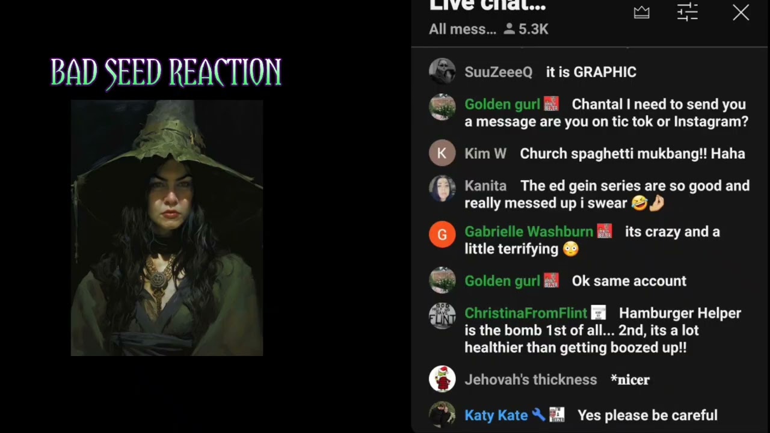Image resolution: width=770 pixels, height=433 pixels.
Task: Open Golden gurl's username in Chantal message
Action: click(x=502, y=104)
